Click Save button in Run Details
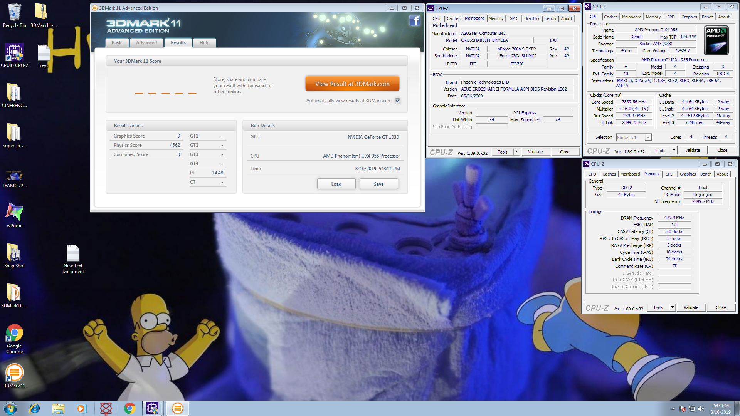Screen dimensions: 740x416 tap(378, 184)
